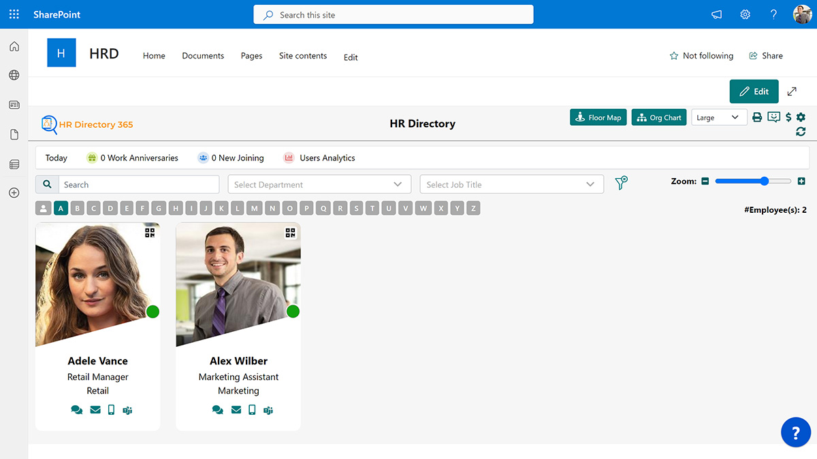
Task: Click the print icon in HR Directory
Action: pos(757,118)
